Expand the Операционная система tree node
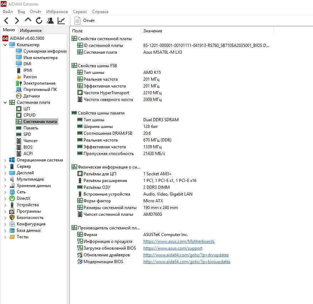The width and height of the screenshot is (313, 304). (5, 160)
